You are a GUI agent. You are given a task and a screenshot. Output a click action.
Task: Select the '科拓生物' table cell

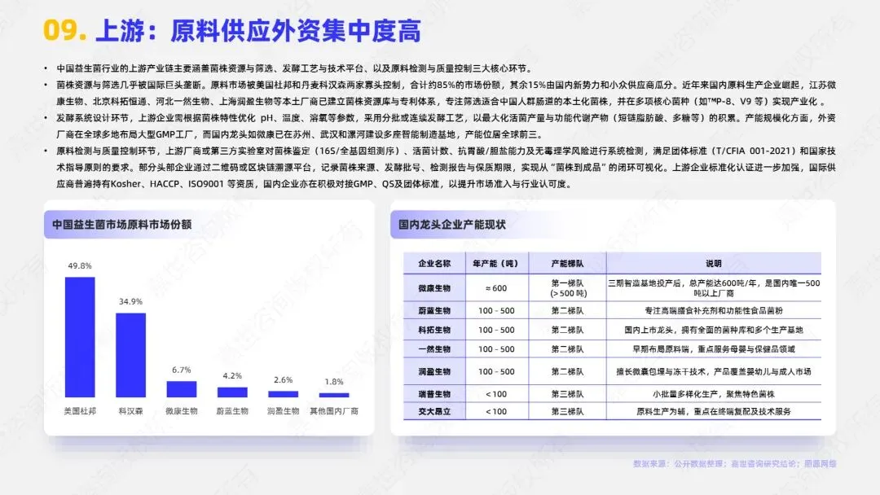434,331
